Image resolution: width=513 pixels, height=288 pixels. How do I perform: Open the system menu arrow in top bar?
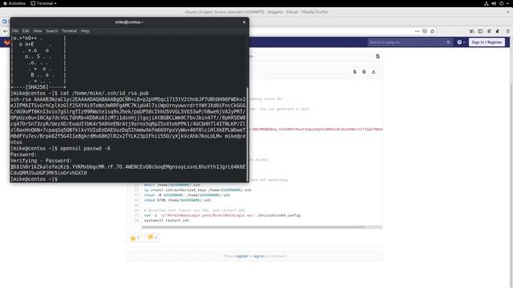pyautogui.click(x=507, y=3)
